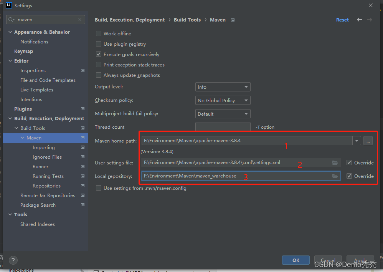This screenshot has height=272, width=383.
Task: Open the Checksum policy dropdown
Action: (223, 100)
